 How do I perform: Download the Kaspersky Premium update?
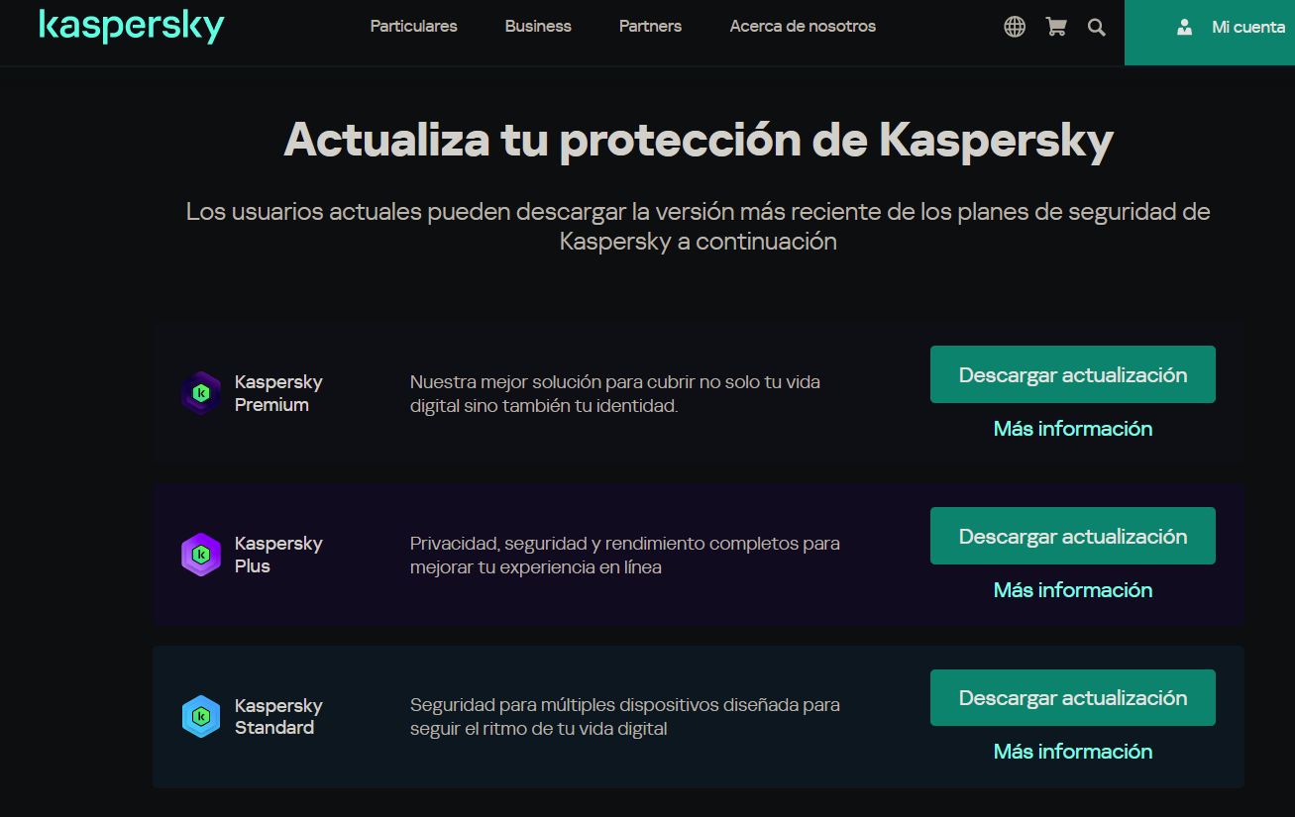pos(1073,374)
